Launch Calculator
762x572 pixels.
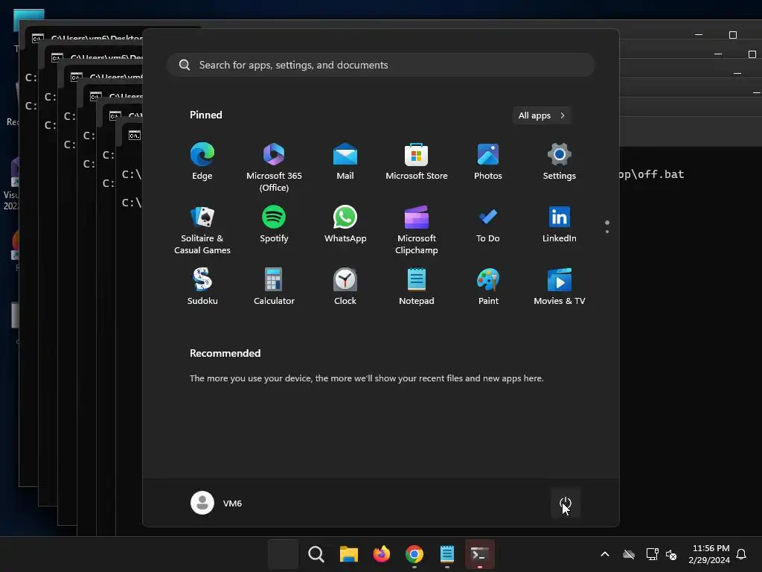point(274,287)
